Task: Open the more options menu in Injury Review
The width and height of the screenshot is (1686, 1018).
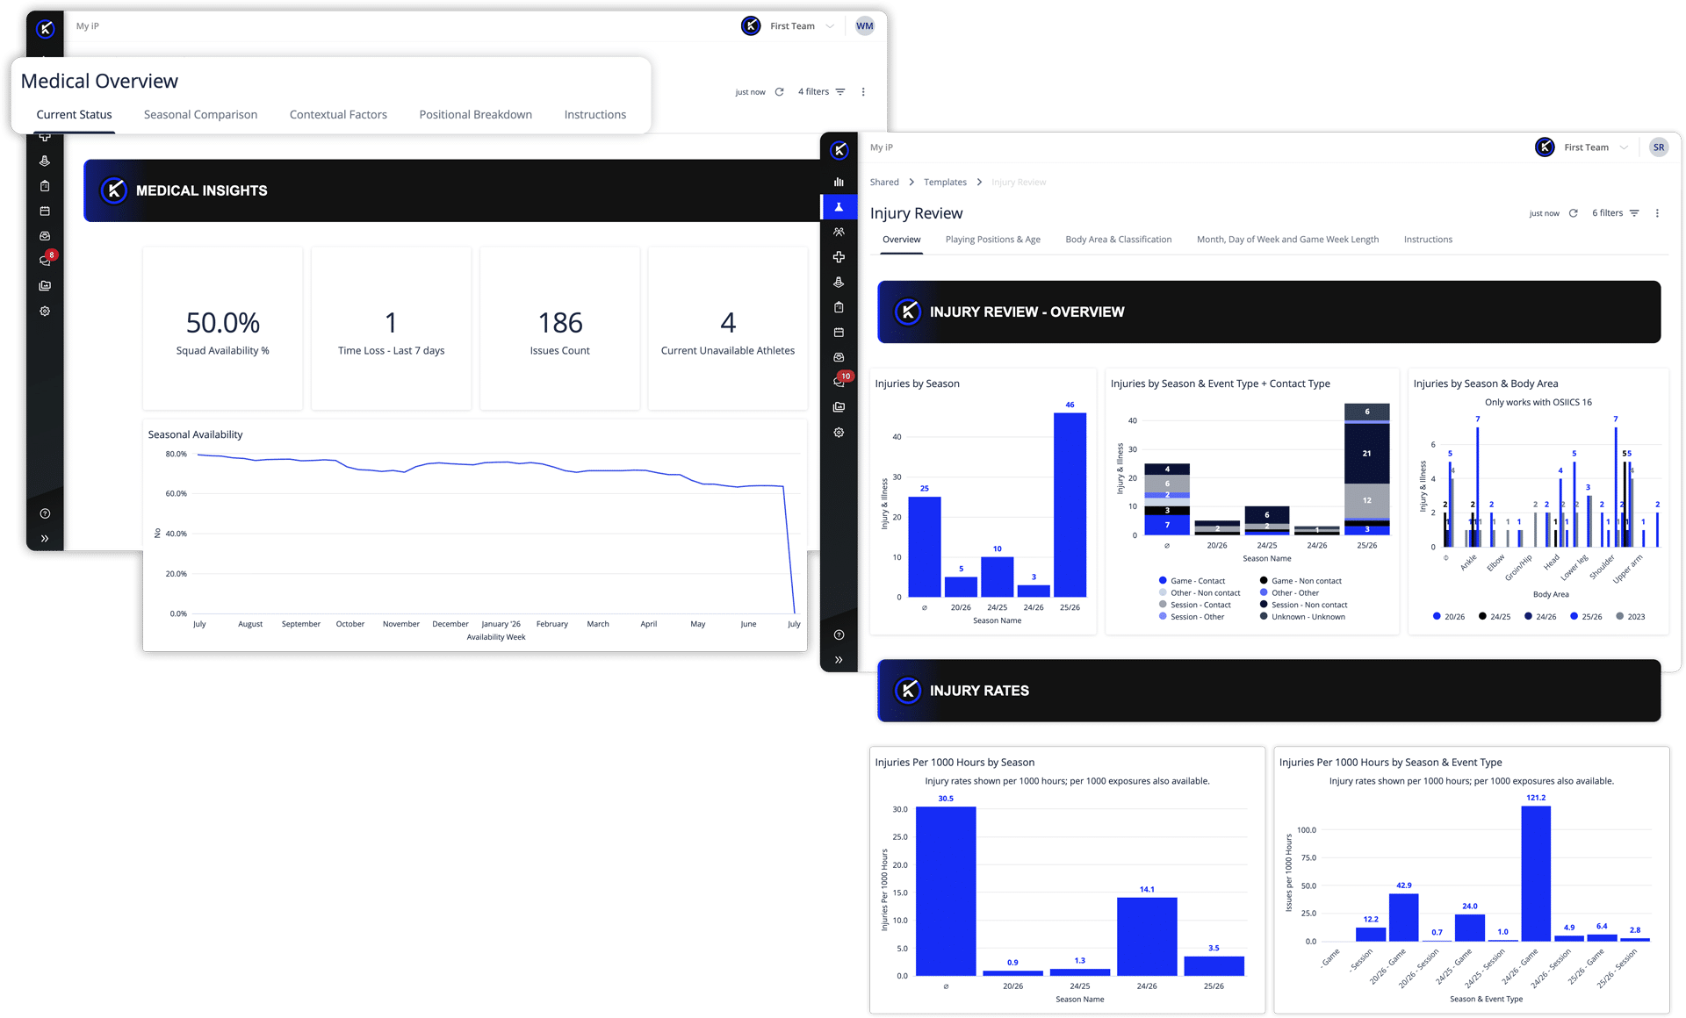Action: pos(1657,213)
